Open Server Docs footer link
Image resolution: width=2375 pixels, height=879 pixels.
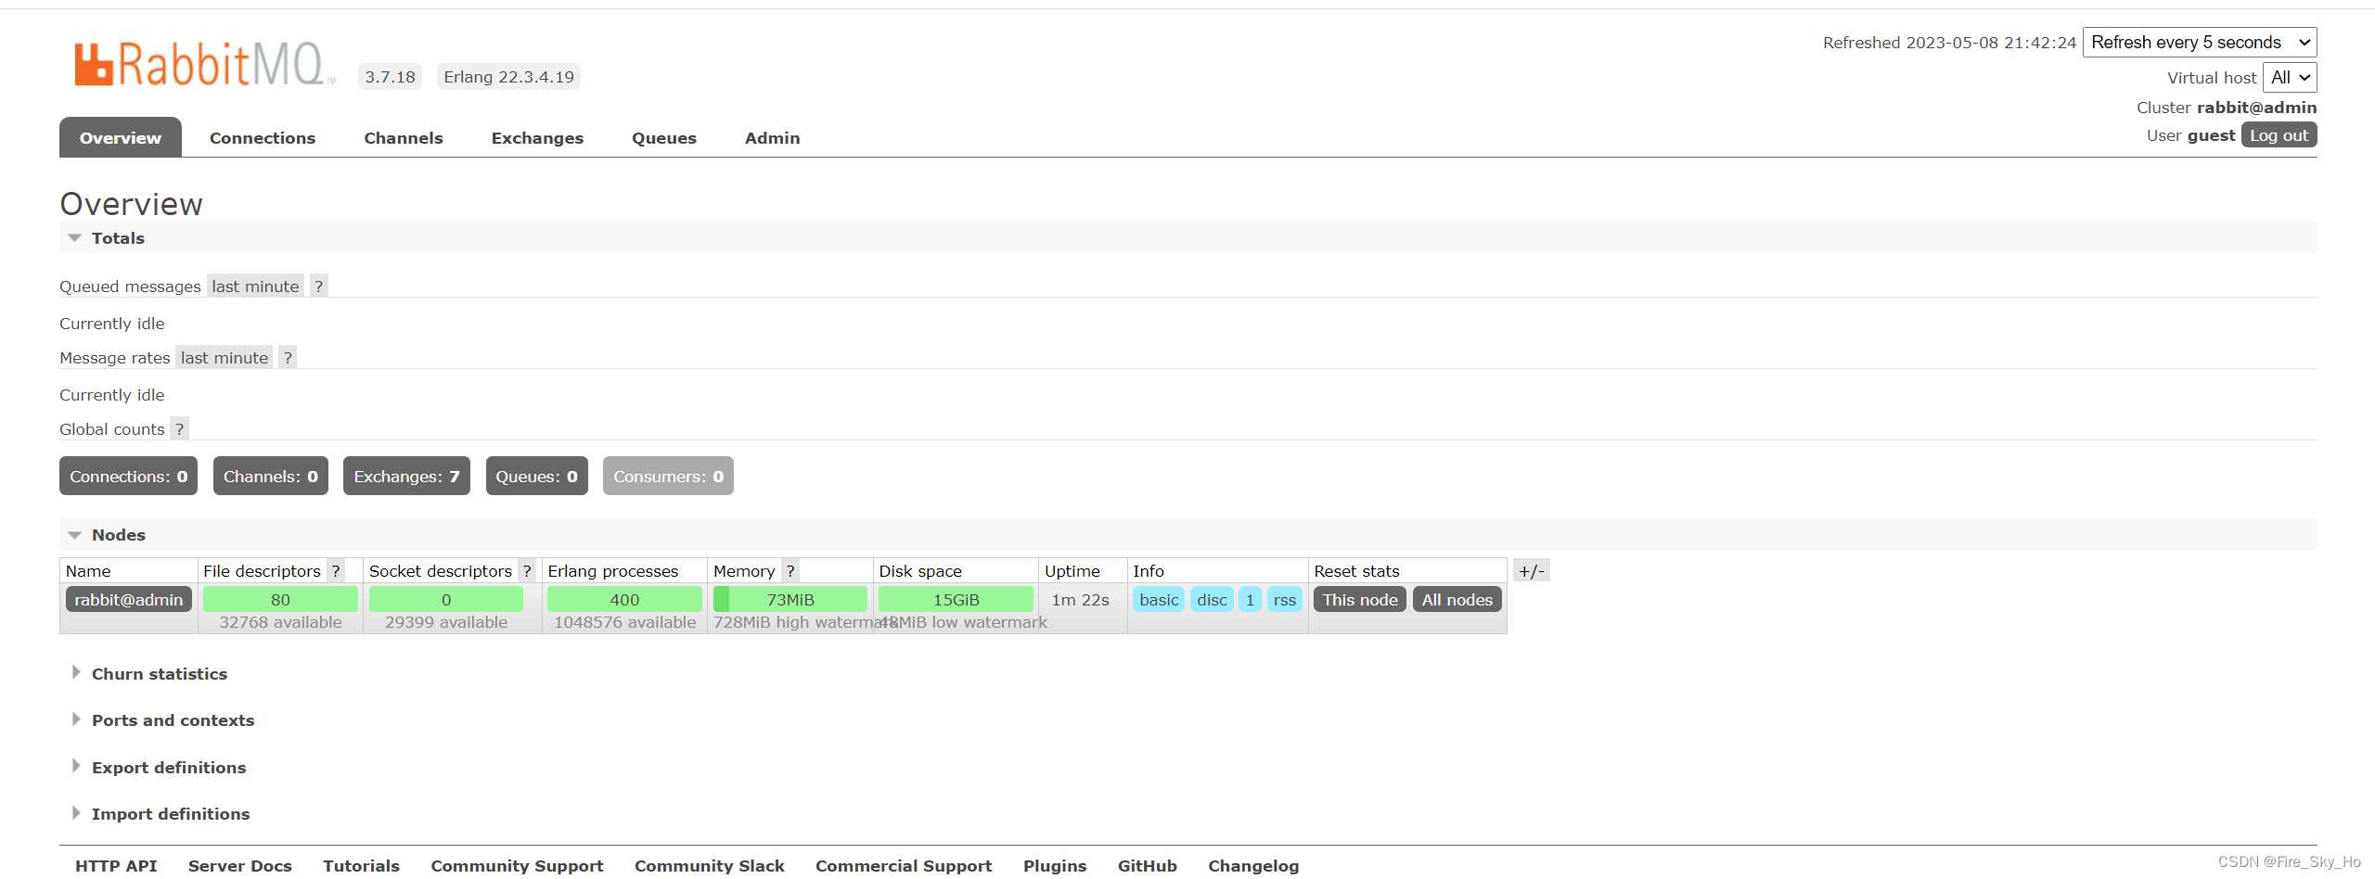click(240, 865)
